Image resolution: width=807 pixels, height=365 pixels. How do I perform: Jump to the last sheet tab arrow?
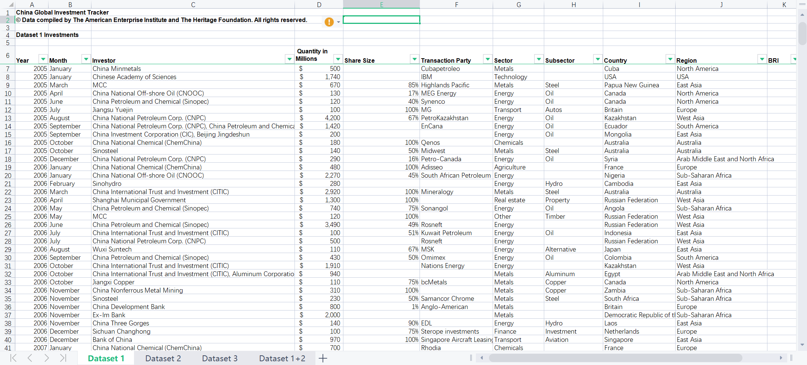[x=63, y=358]
